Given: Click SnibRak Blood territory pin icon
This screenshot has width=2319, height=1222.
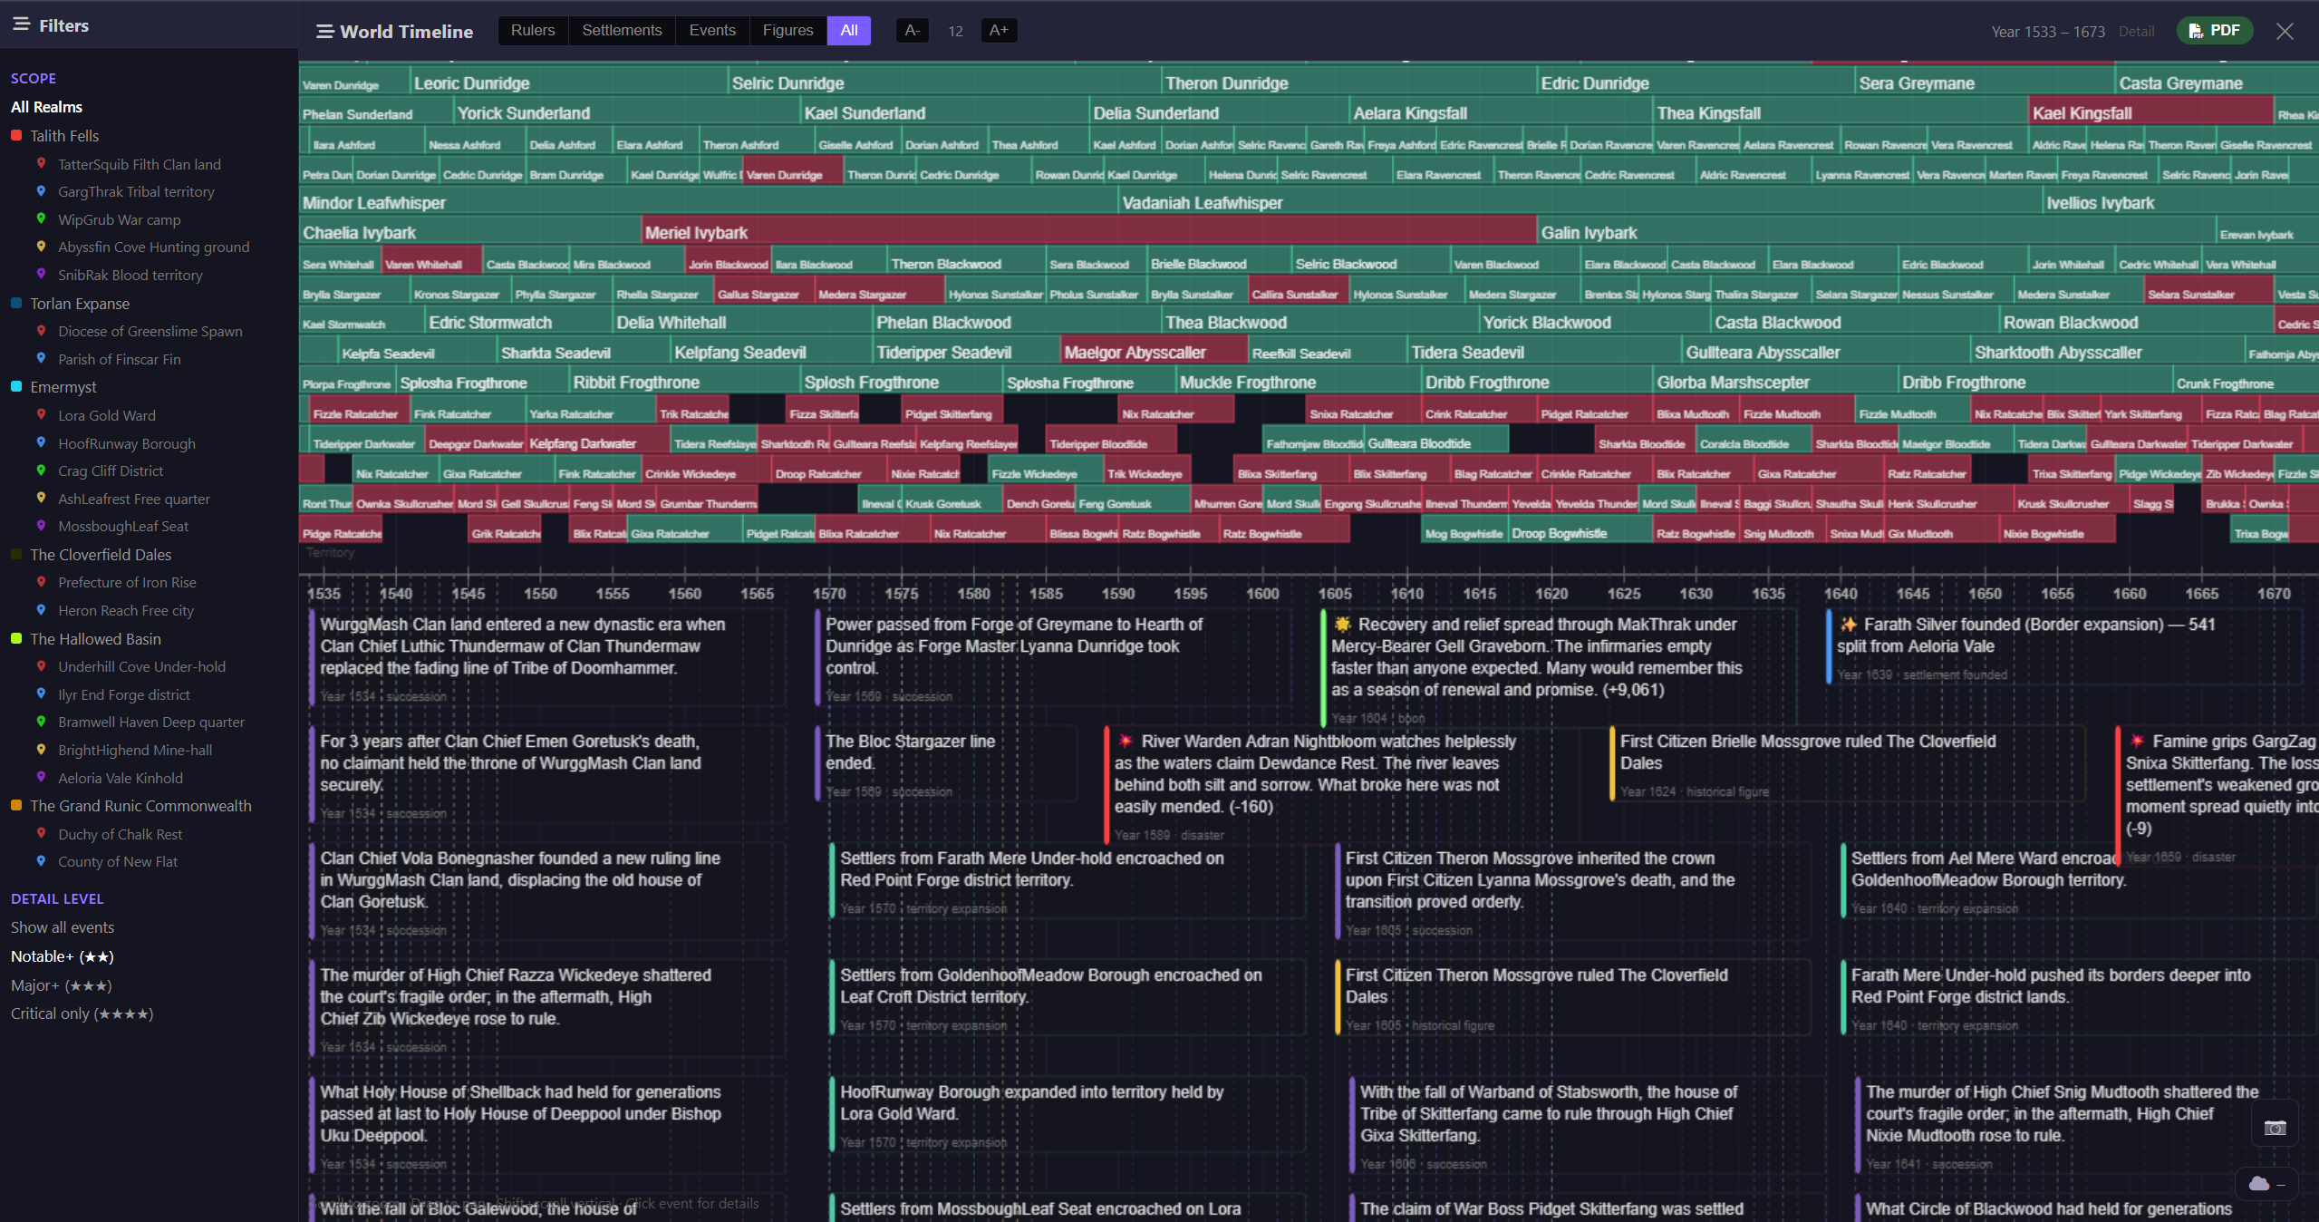Looking at the screenshot, I should pos(41,274).
